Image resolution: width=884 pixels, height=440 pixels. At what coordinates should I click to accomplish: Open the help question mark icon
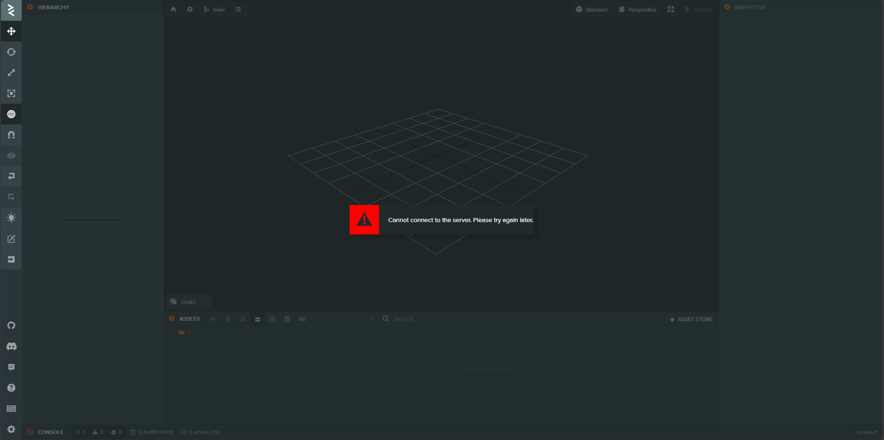[11, 388]
